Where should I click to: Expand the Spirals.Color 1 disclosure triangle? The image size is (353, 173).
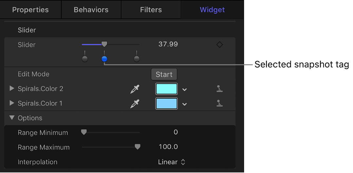pos(12,103)
